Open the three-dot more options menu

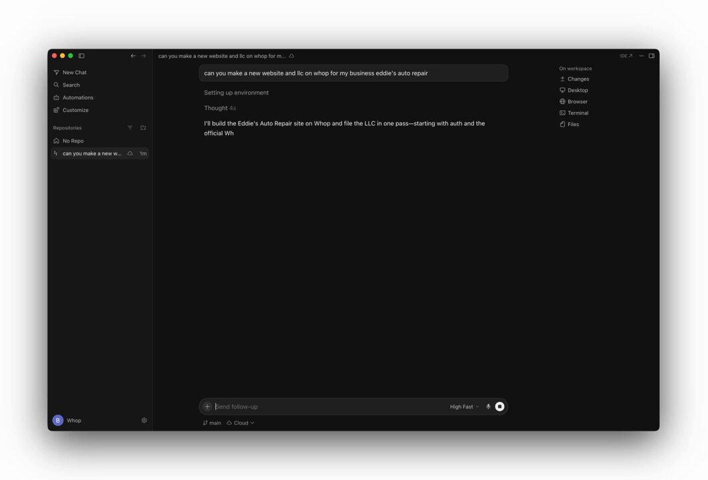pos(641,56)
